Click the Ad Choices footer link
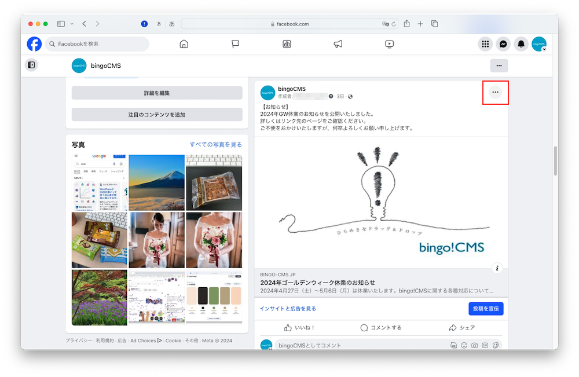579x377 pixels. (146, 341)
